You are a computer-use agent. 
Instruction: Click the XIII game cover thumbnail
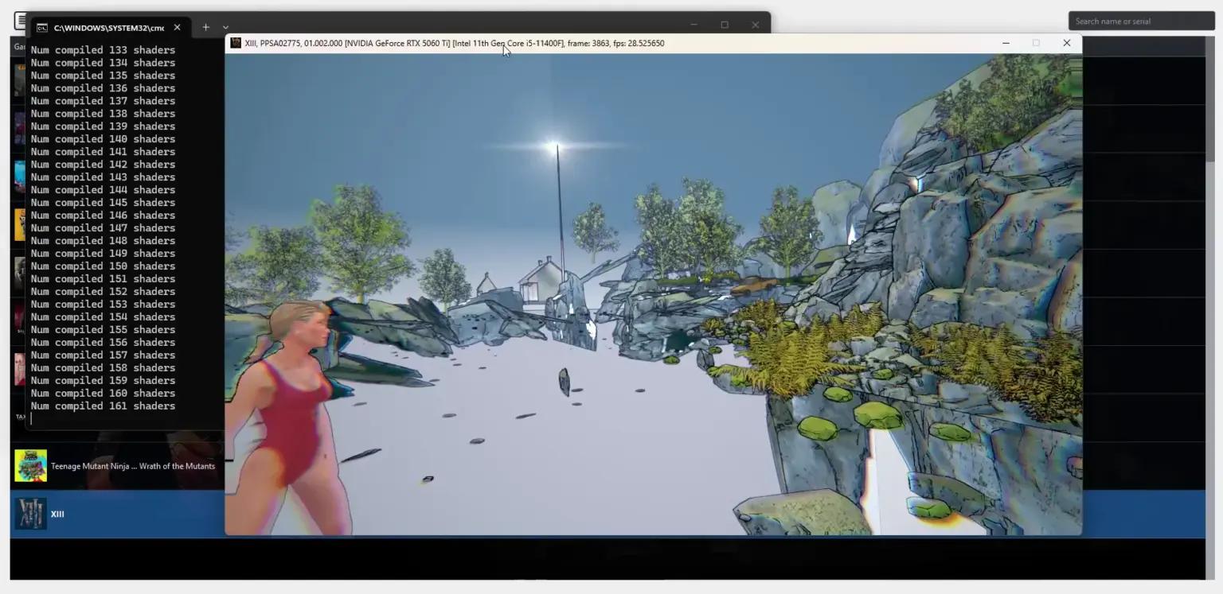[30, 514]
